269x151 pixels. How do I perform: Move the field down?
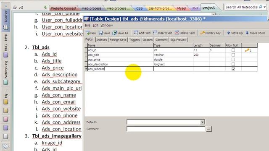click(255, 33)
